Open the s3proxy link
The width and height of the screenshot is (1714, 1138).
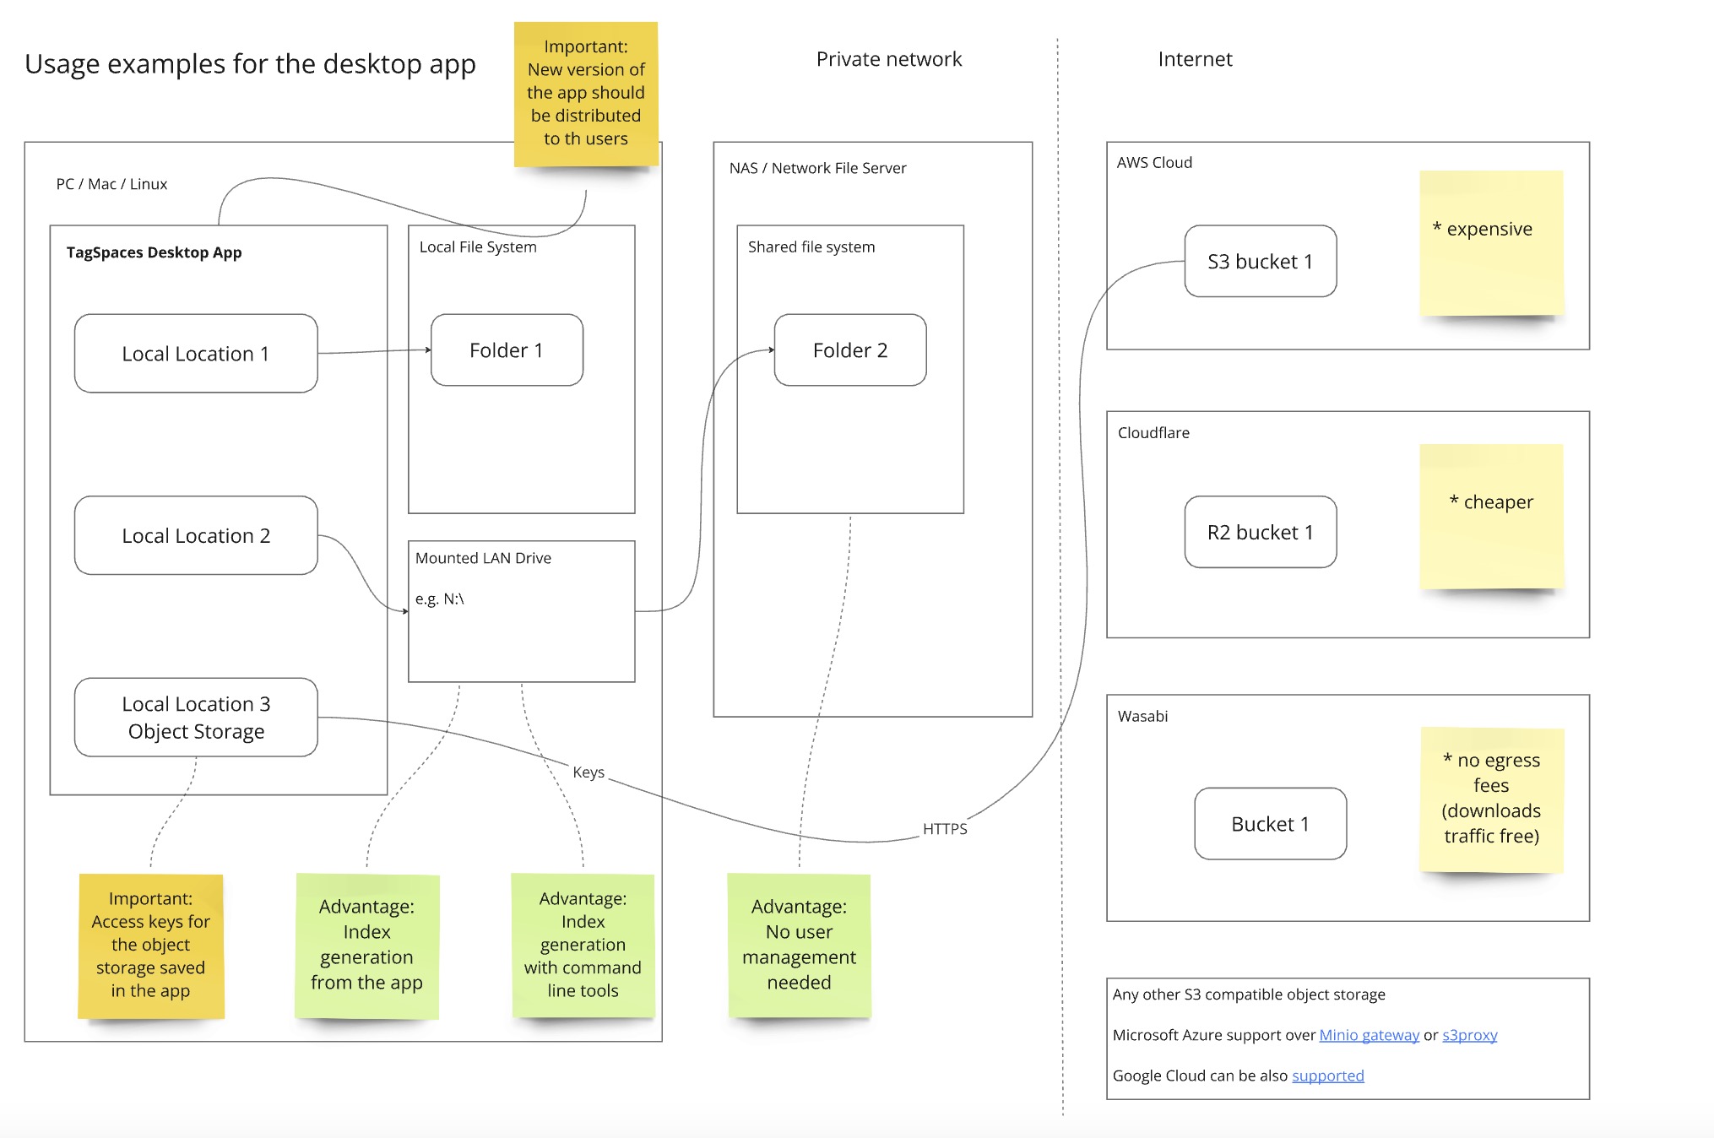click(1469, 1034)
